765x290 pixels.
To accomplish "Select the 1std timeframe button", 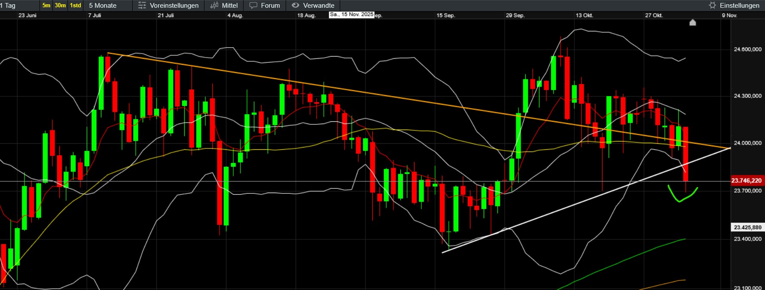I will coord(76,6).
